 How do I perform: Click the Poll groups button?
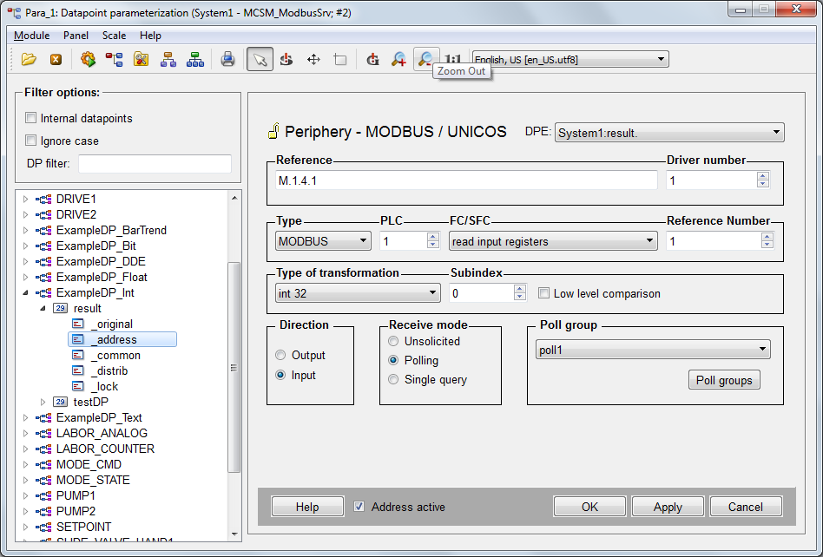[724, 380]
